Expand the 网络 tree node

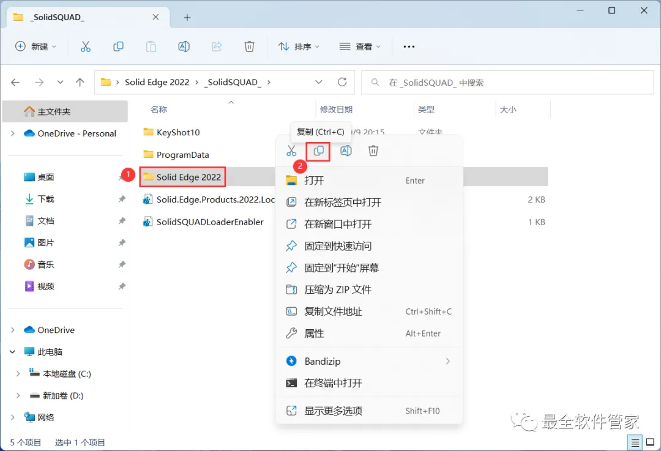pos(13,418)
